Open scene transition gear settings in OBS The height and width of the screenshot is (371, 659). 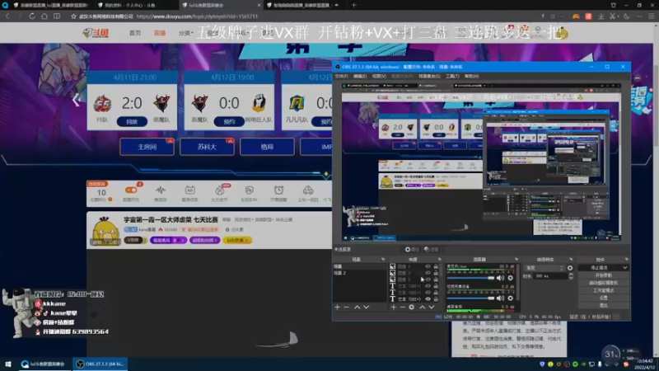coord(570,268)
